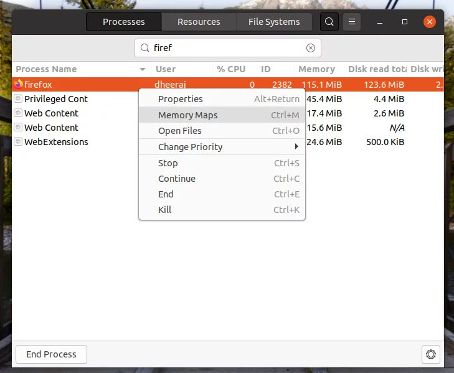The height and width of the screenshot is (373, 454).
Task: Click the 123.6 MiB disk read value
Action: 384,85
